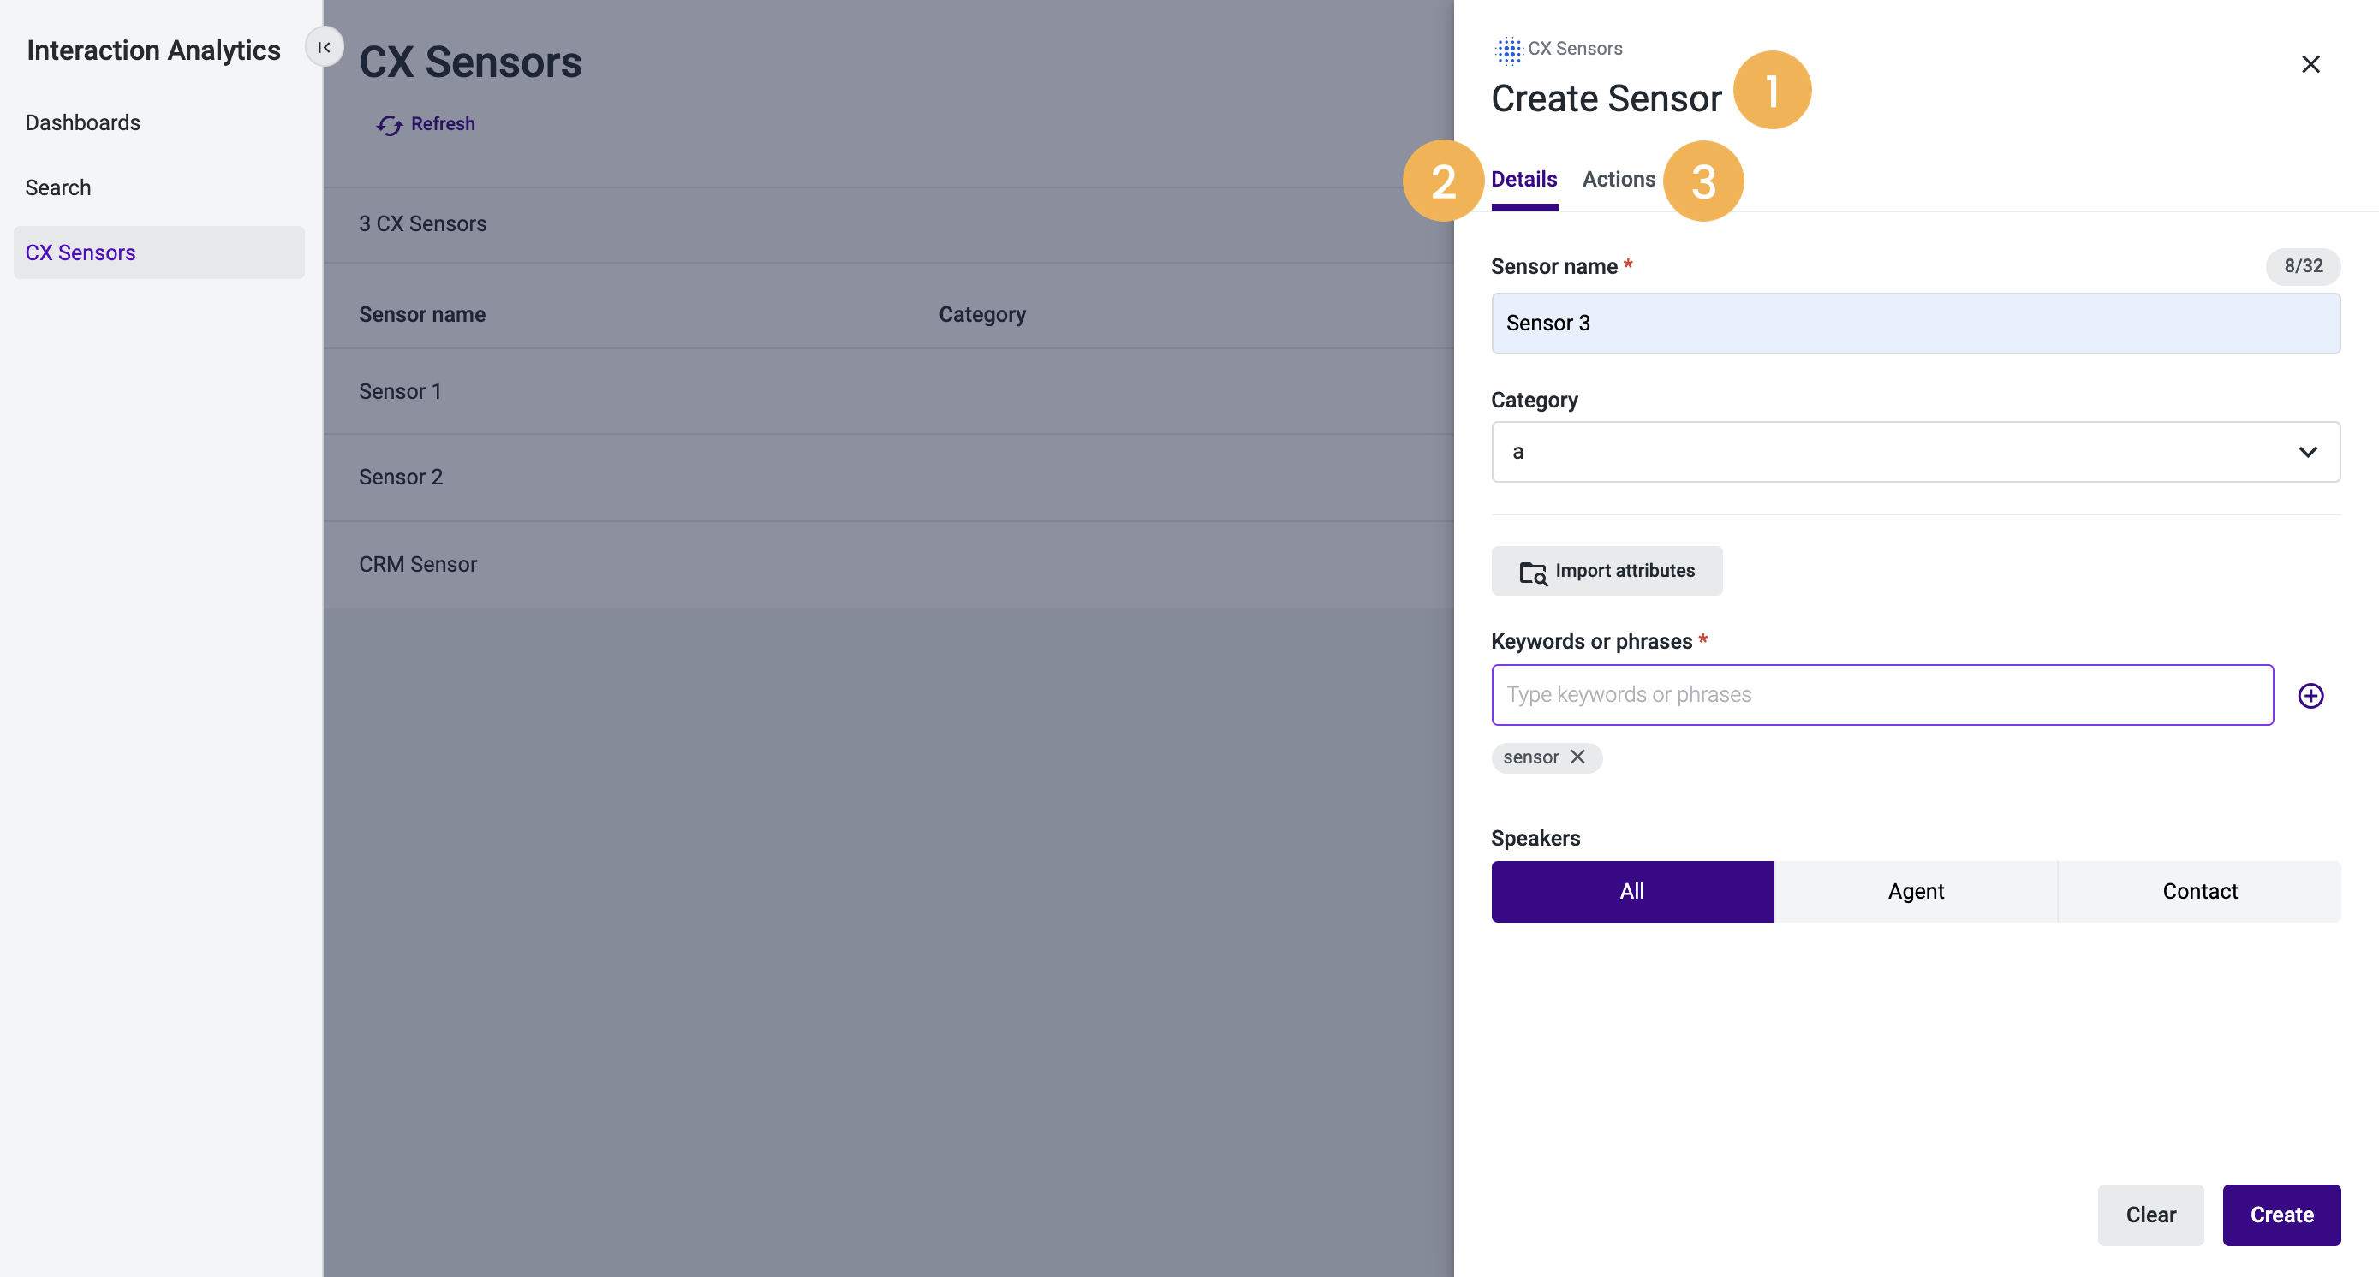Expand the Category dropdown arrow
This screenshot has width=2379, height=1277.
tap(2307, 452)
